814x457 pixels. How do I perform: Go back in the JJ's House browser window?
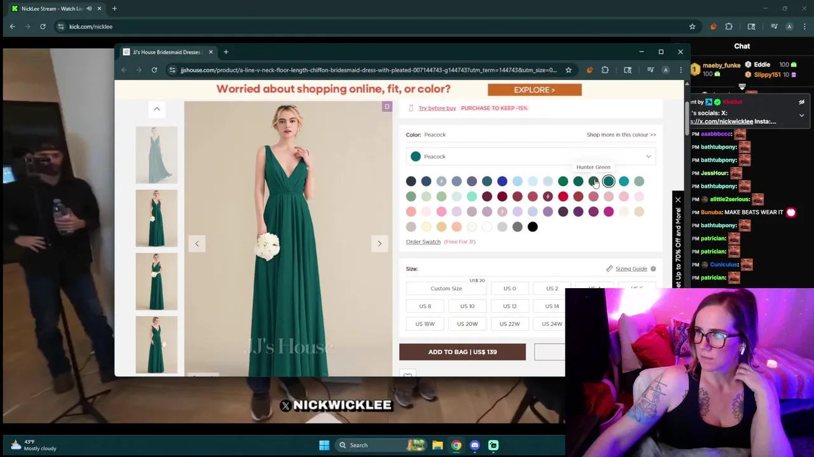(124, 70)
